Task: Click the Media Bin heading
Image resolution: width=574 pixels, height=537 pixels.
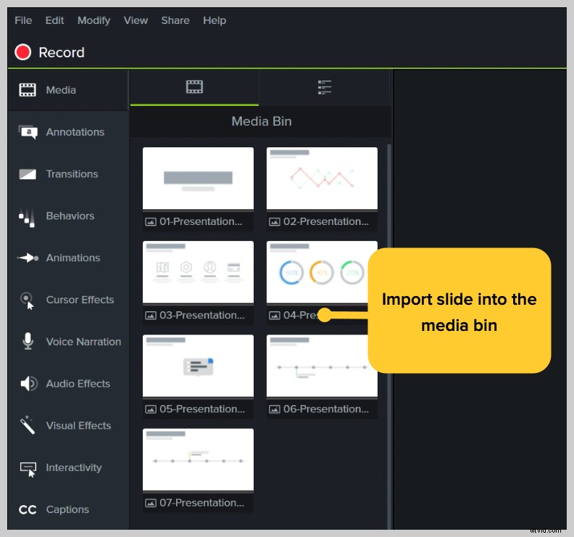Action: click(x=262, y=121)
